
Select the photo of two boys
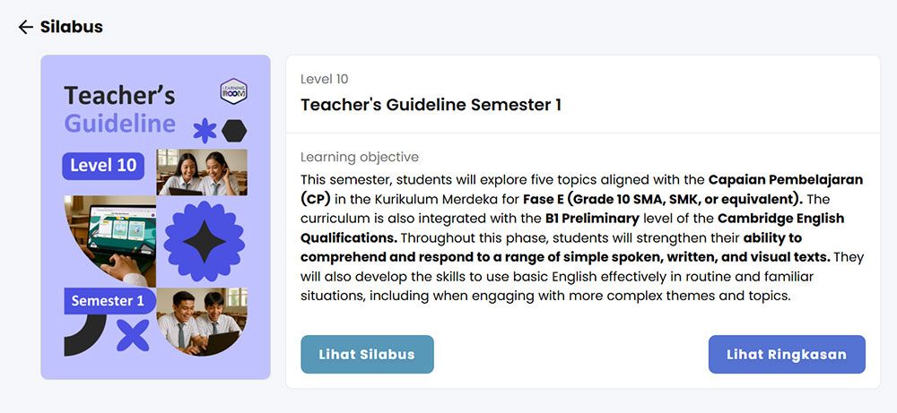pos(202,321)
